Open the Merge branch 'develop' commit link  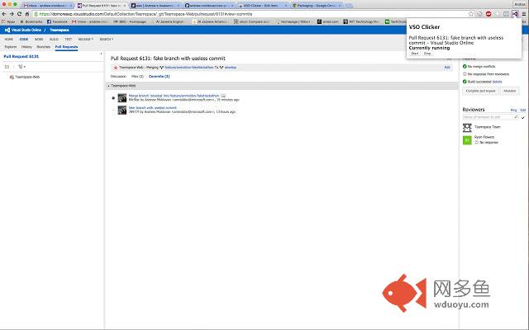(174, 96)
